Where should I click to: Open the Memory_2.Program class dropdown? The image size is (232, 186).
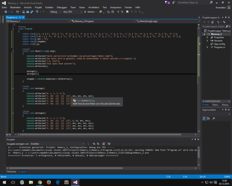point(103,21)
